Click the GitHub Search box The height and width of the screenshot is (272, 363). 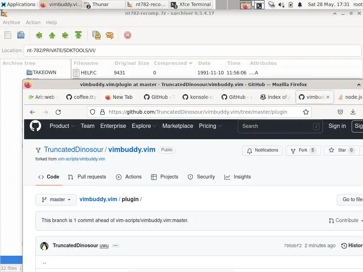tap(280, 126)
